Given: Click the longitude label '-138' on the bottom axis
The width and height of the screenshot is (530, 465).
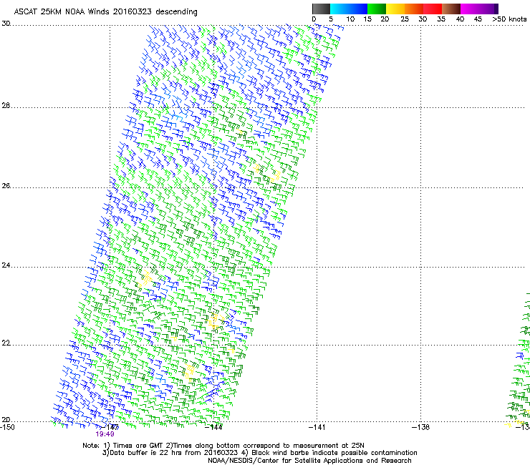Looking at the screenshot, I should pos(421,427).
